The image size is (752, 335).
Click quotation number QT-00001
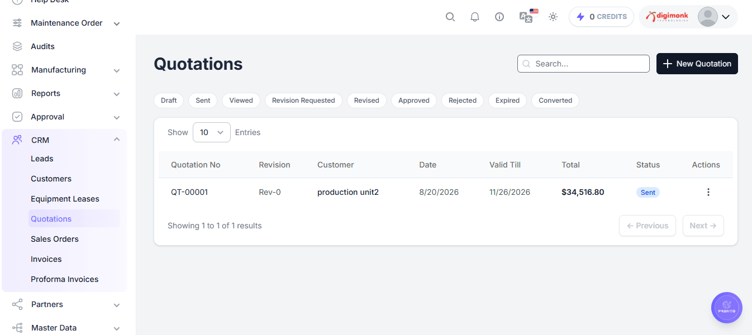[x=189, y=192]
